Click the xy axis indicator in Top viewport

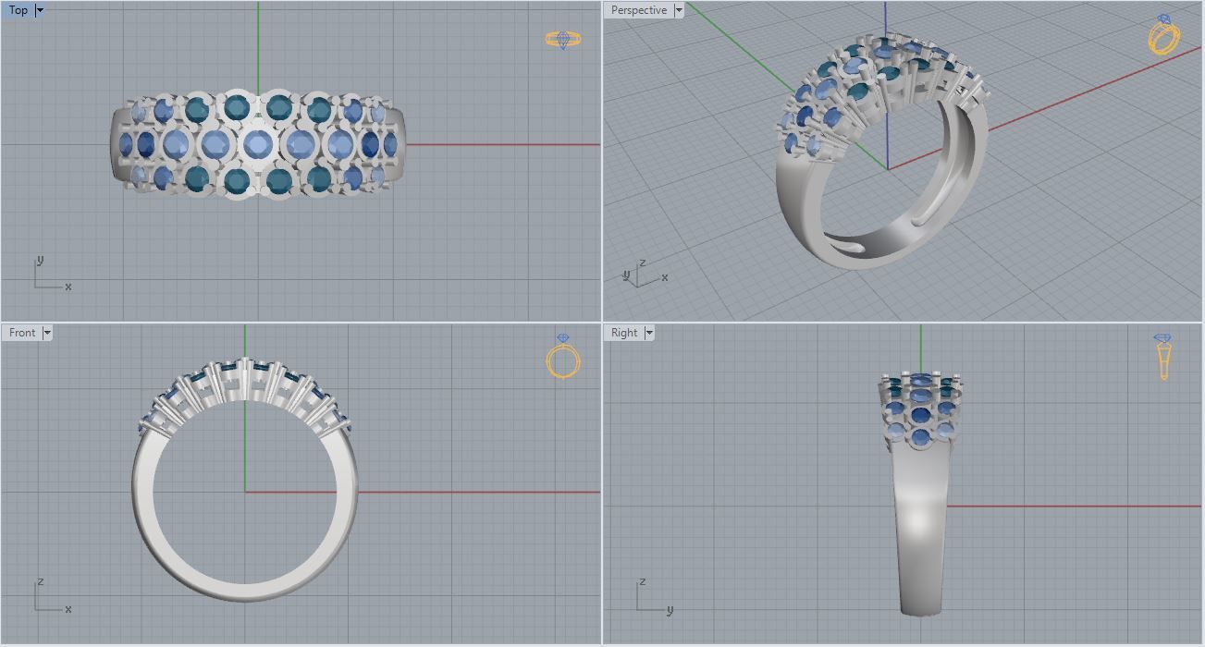(52, 274)
